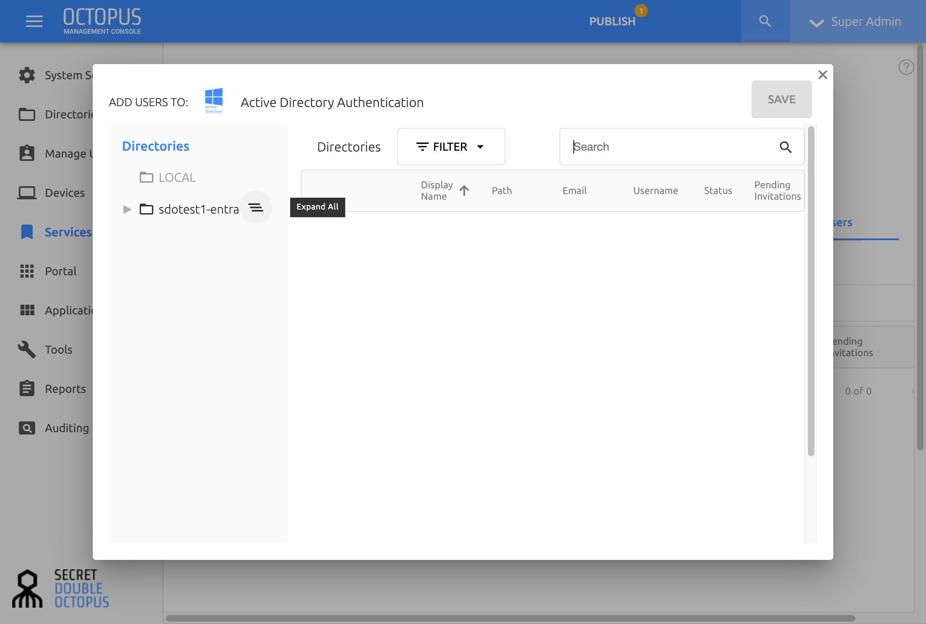Click the ascending sort arrow icon
Viewport: 926px width, 624px height.
(464, 190)
